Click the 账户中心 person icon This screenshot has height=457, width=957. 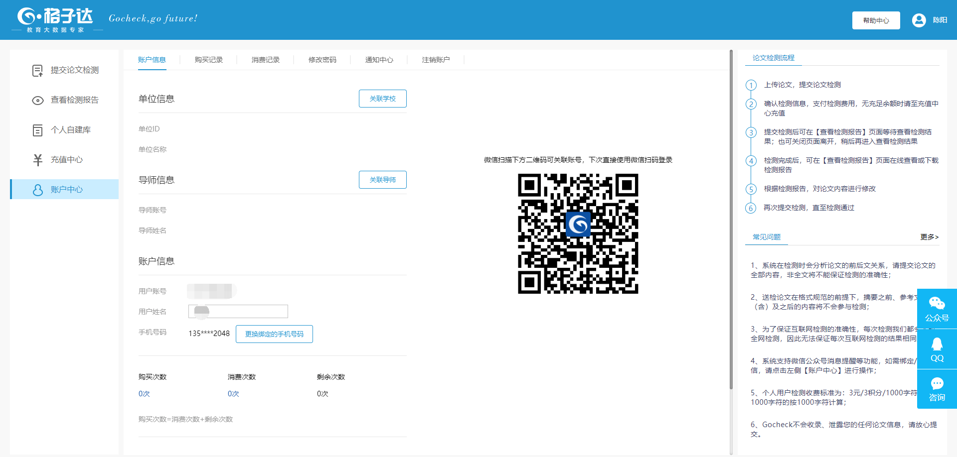pyautogui.click(x=37, y=190)
